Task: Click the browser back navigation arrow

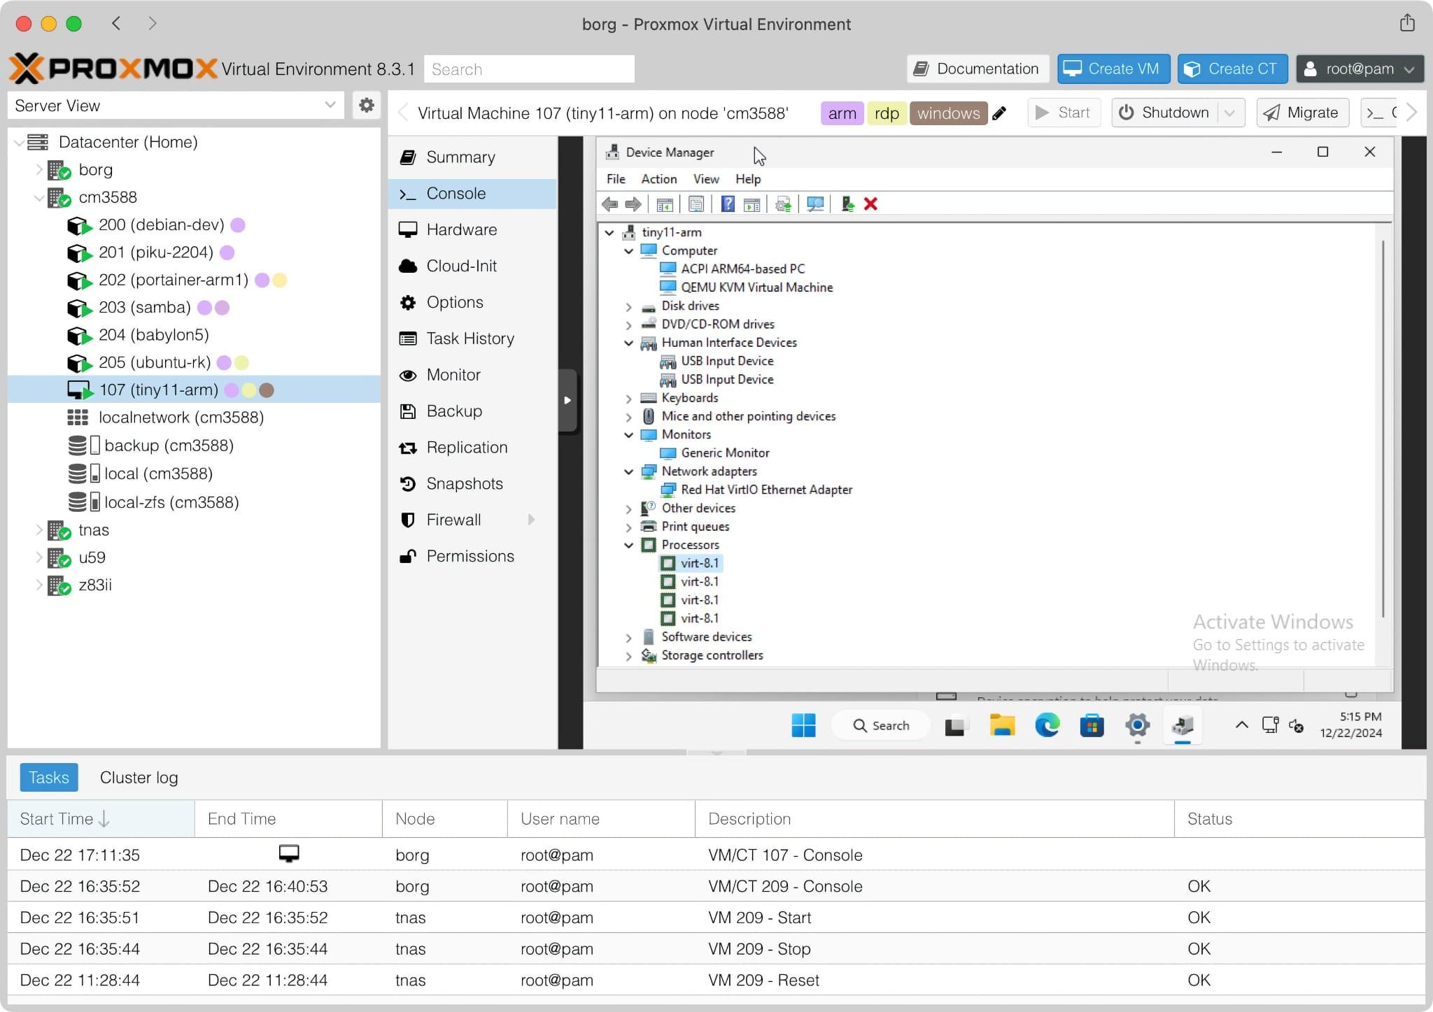Action: pyautogui.click(x=116, y=23)
